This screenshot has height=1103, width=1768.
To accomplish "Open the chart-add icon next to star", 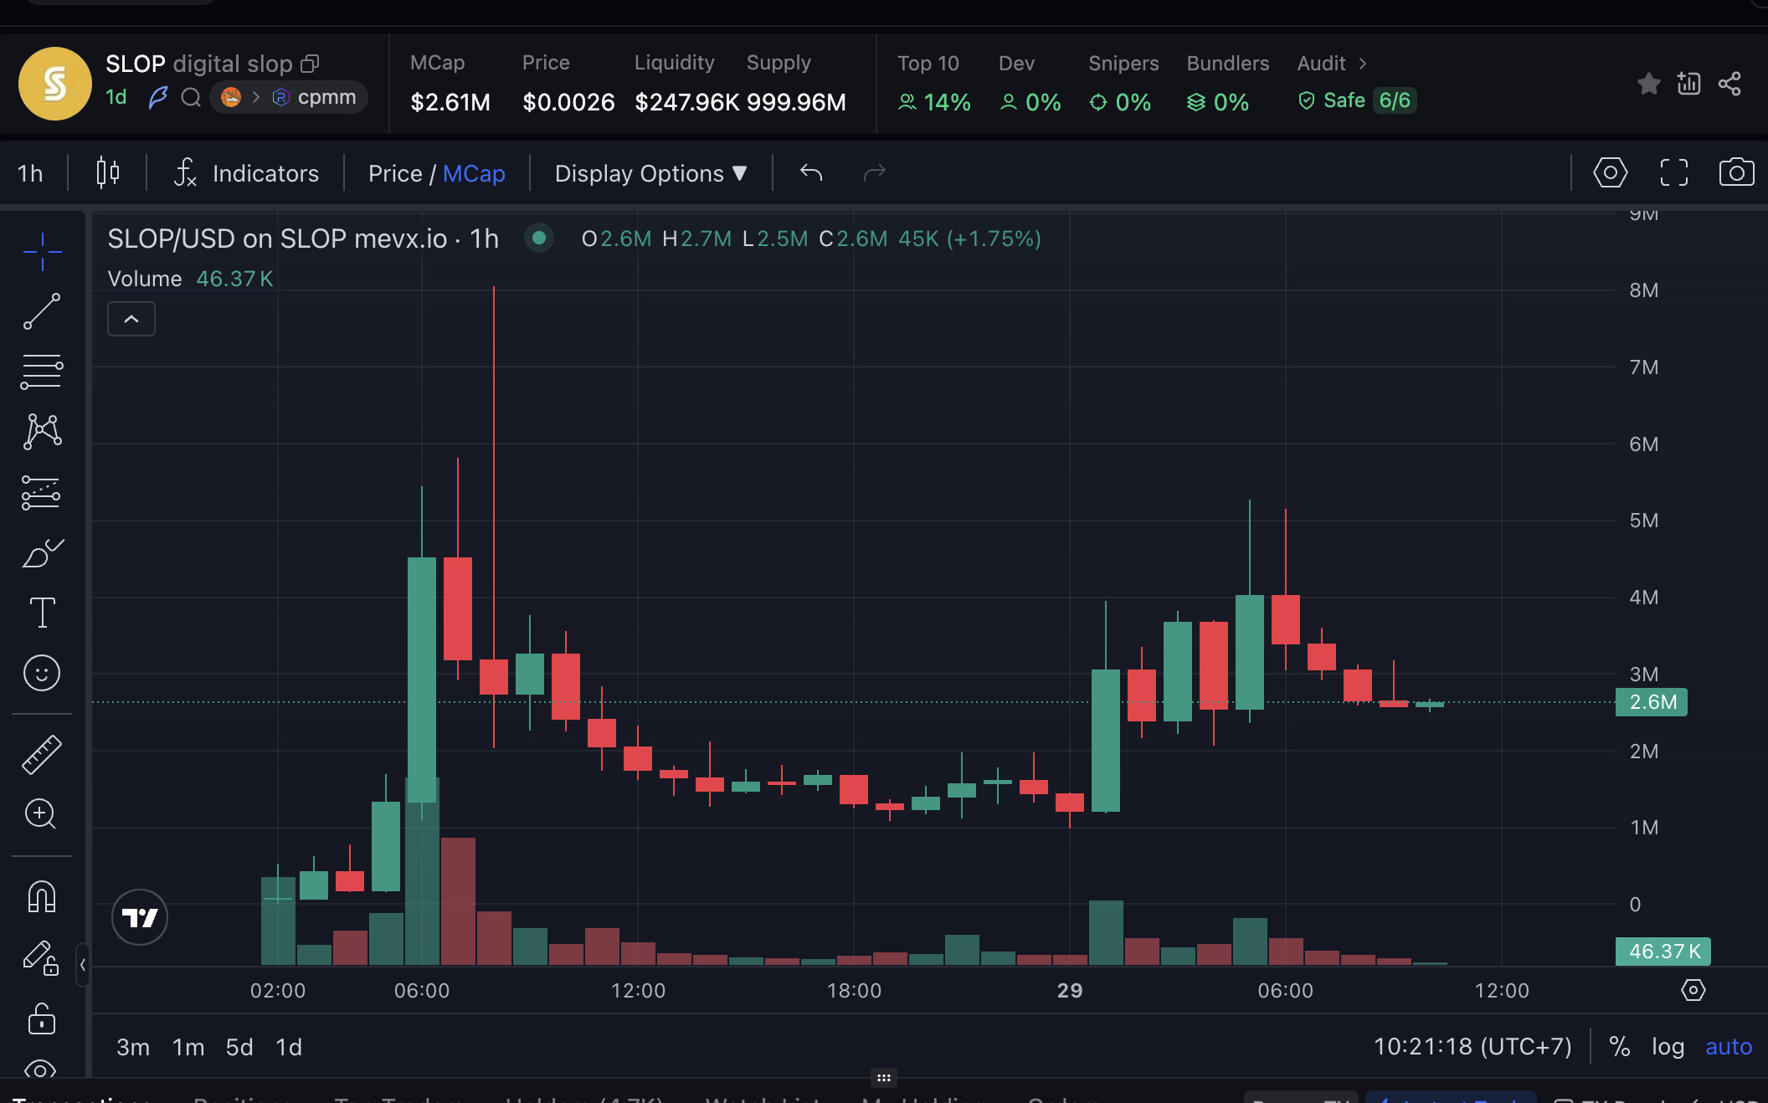I will pos(1689,84).
